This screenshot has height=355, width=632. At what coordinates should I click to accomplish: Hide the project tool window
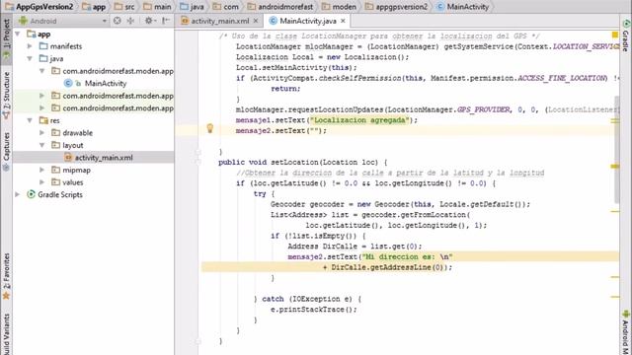click(x=165, y=21)
